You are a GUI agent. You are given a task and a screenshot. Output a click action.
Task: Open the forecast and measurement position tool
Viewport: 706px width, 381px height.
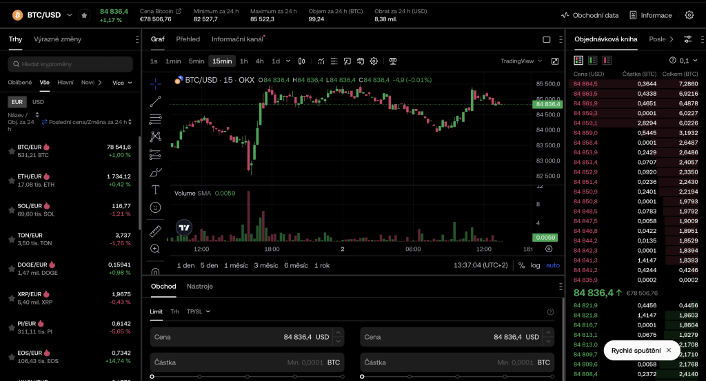pos(155,155)
